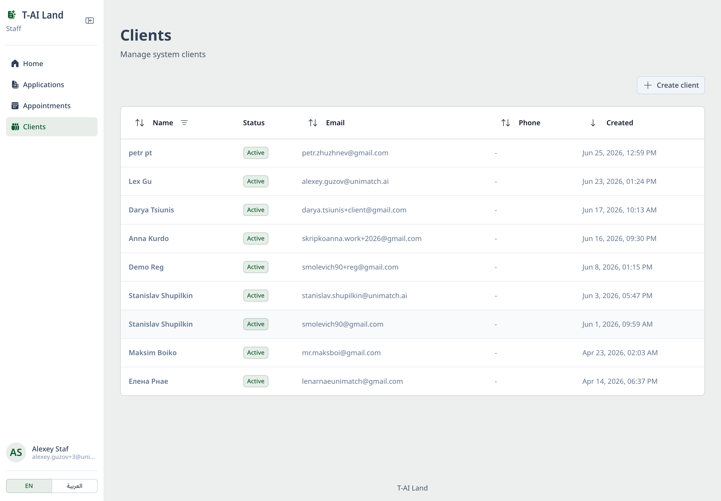This screenshot has height=501, width=721.
Task: Open the Name column filter icon
Action: click(x=184, y=123)
